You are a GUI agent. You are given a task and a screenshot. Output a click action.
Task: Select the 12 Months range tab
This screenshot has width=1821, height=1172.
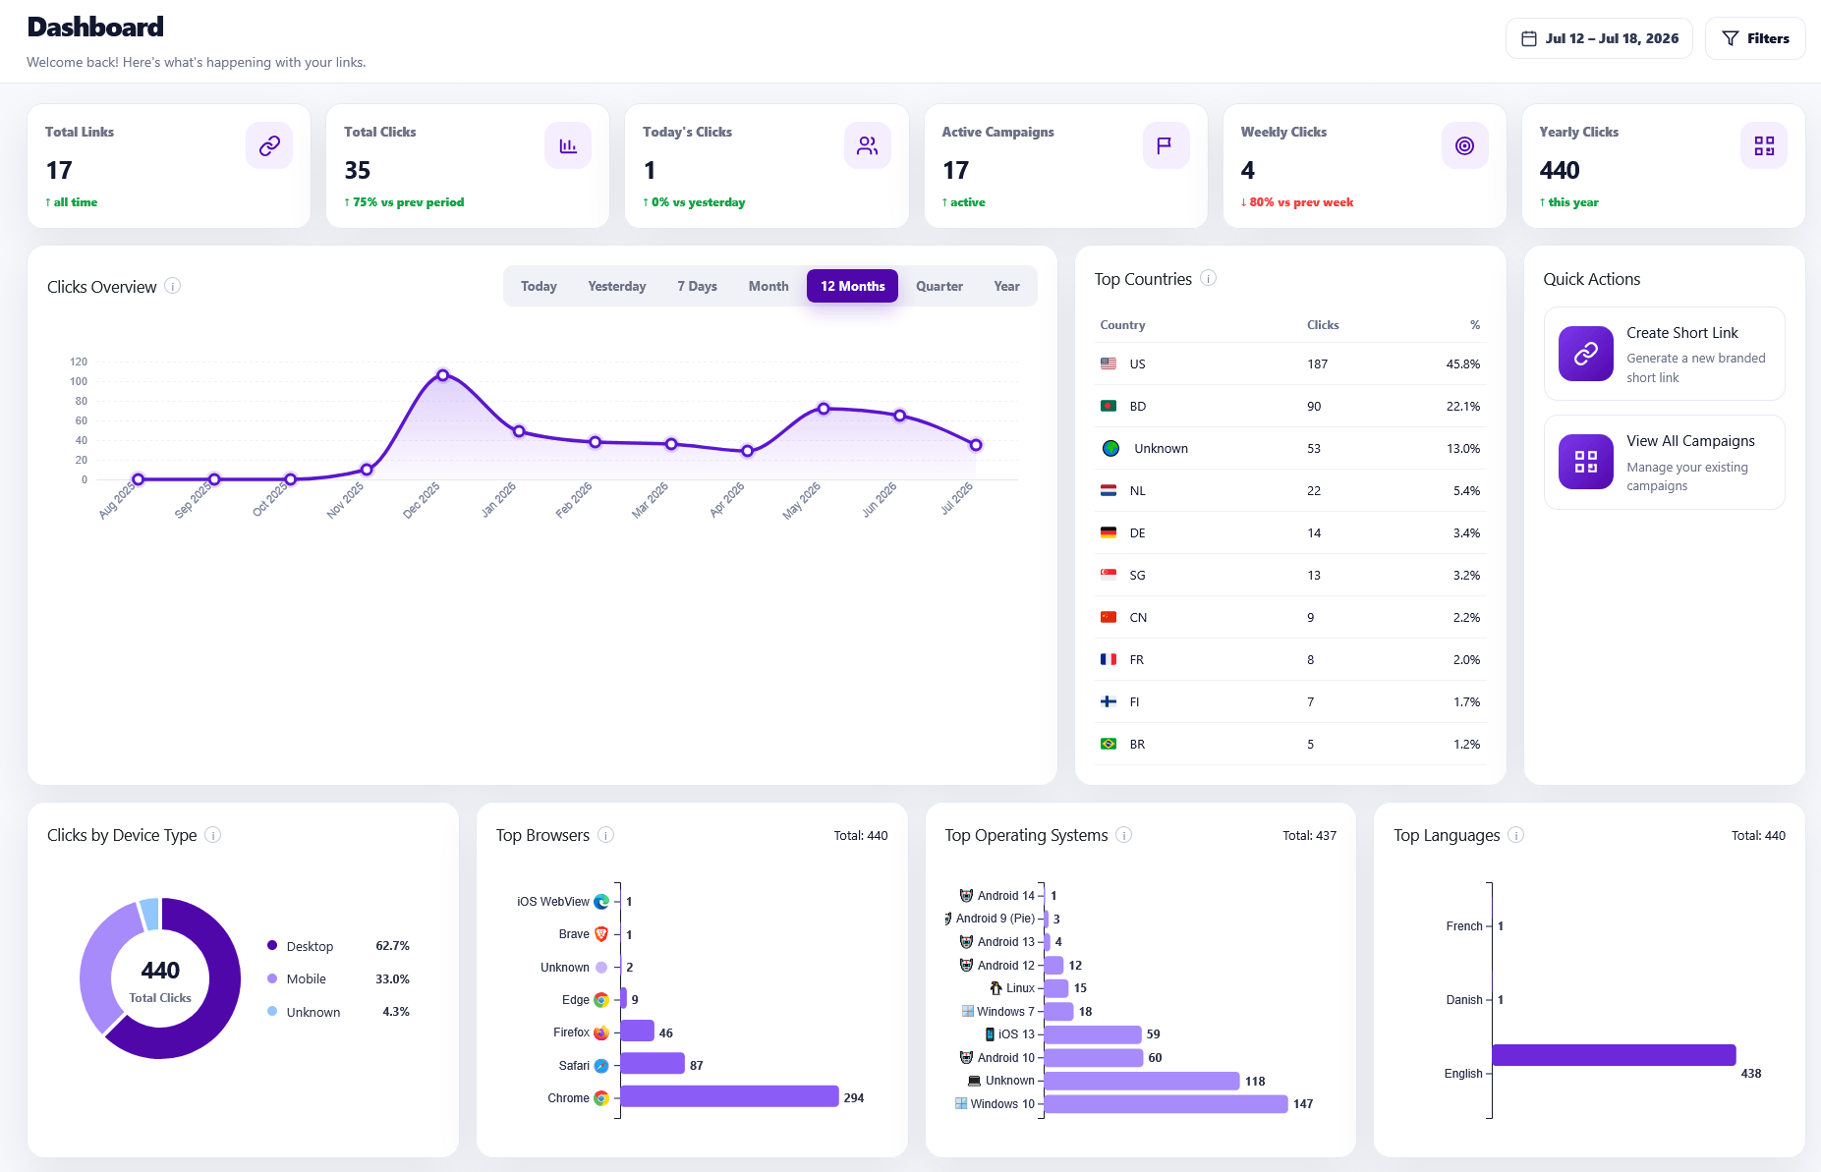853,286
